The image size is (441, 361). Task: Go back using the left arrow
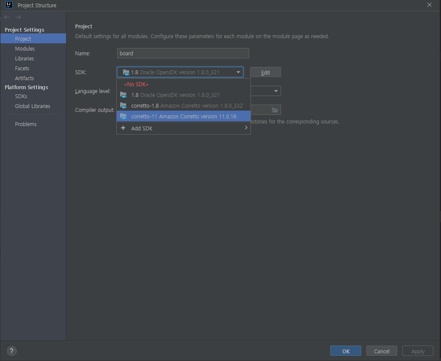[x=7, y=17]
